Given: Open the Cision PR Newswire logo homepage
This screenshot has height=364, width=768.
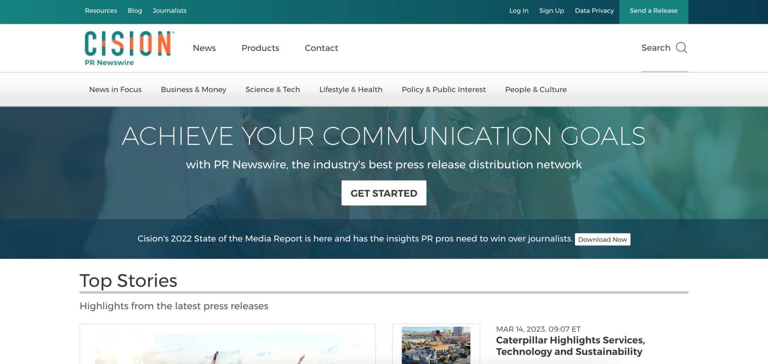Looking at the screenshot, I should [x=129, y=48].
